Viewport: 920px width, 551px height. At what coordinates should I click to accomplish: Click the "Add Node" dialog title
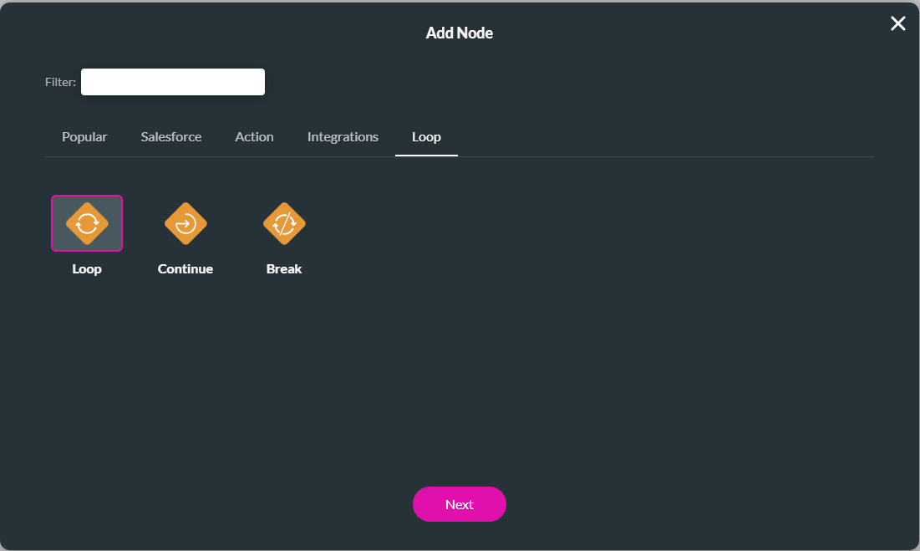coord(460,33)
